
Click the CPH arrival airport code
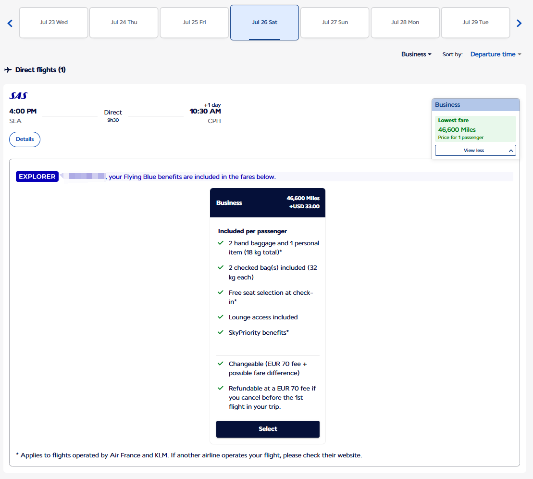[x=214, y=121]
